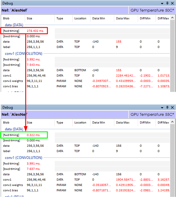Pin the lower Debug panel
The image size is (176, 197).
pyautogui.click(x=167, y=107)
